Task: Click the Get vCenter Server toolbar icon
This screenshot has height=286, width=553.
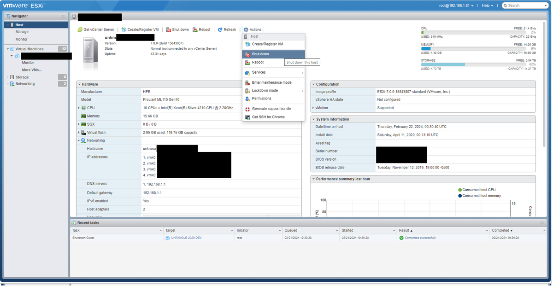Action: point(80,29)
